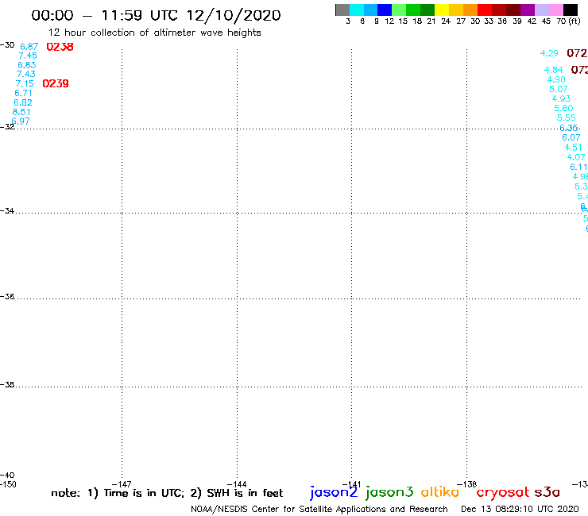This screenshot has height=516, width=588.
Task: Pick the orange legend color swatch
Action: pyautogui.click(x=470, y=10)
